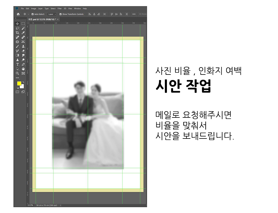Screen dimensions: 278x213
Task: Select the Clone Stamp tool
Action: point(23,46)
